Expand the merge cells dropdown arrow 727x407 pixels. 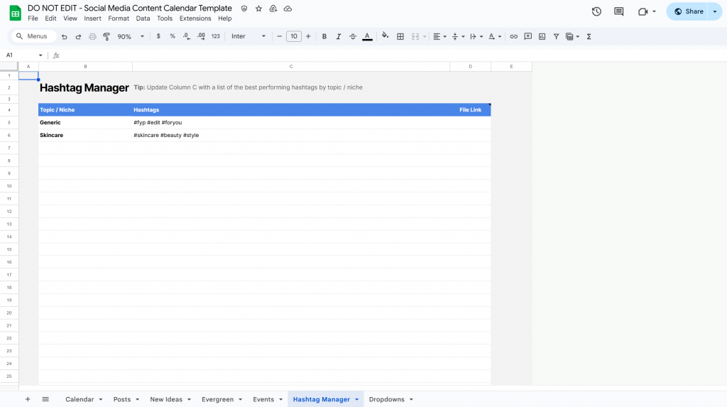click(425, 37)
